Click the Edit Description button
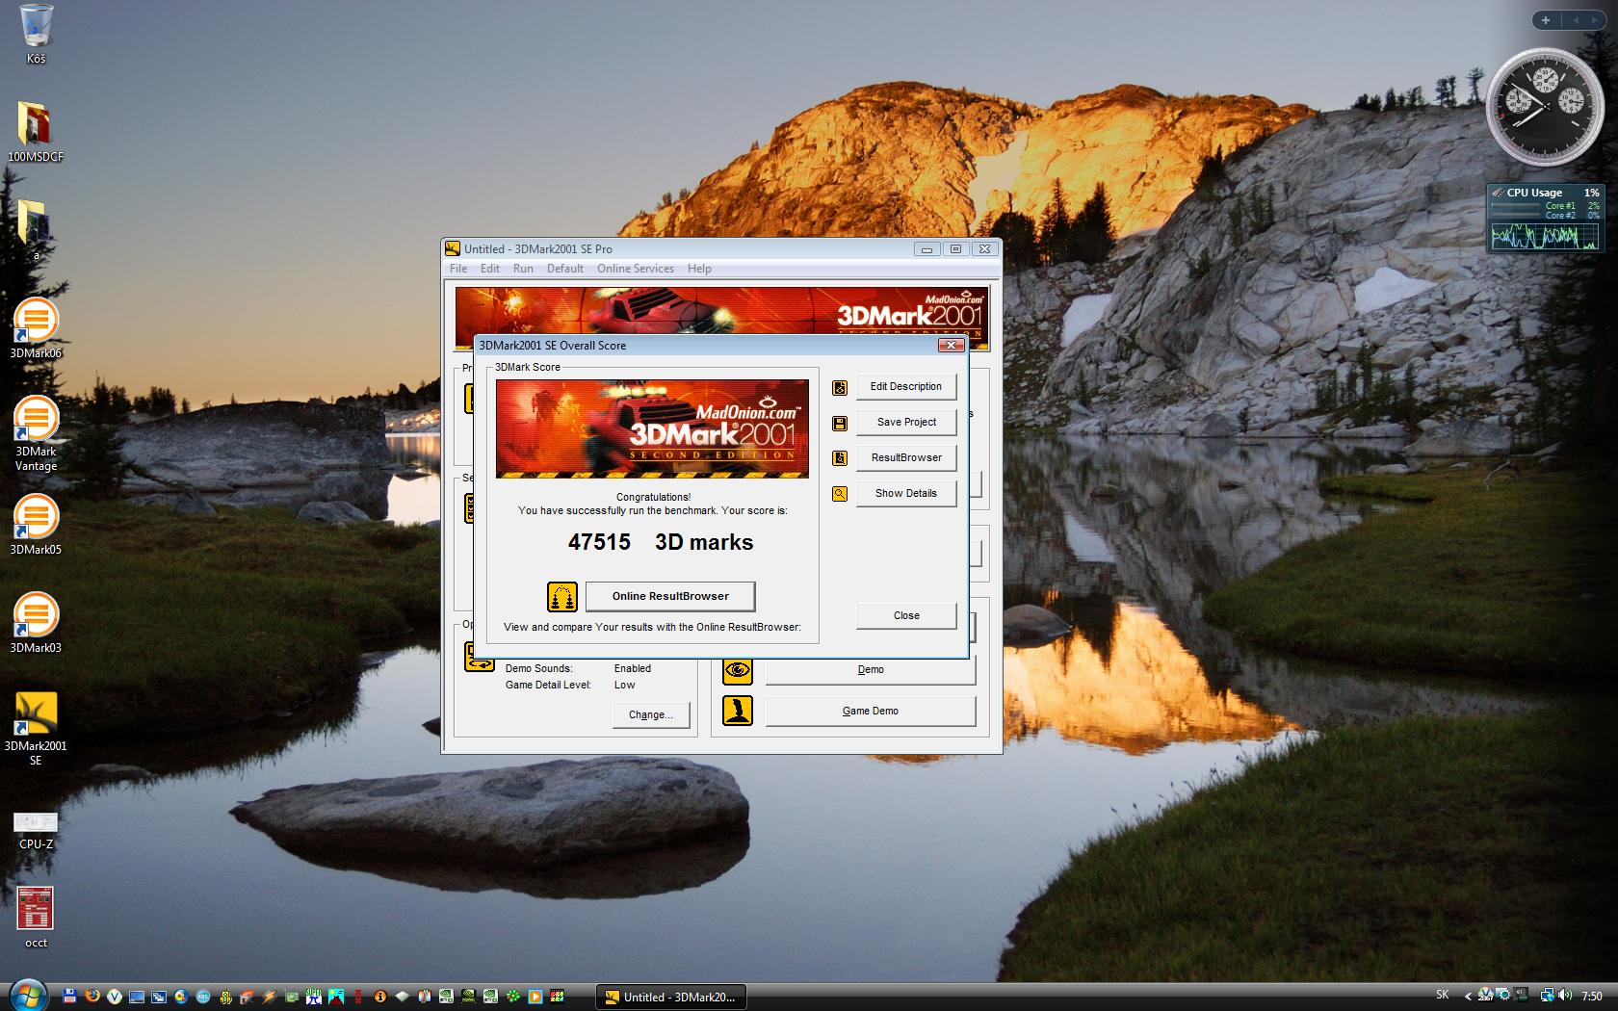The height and width of the screenshot is (1011, 1618). click(906, 387)
